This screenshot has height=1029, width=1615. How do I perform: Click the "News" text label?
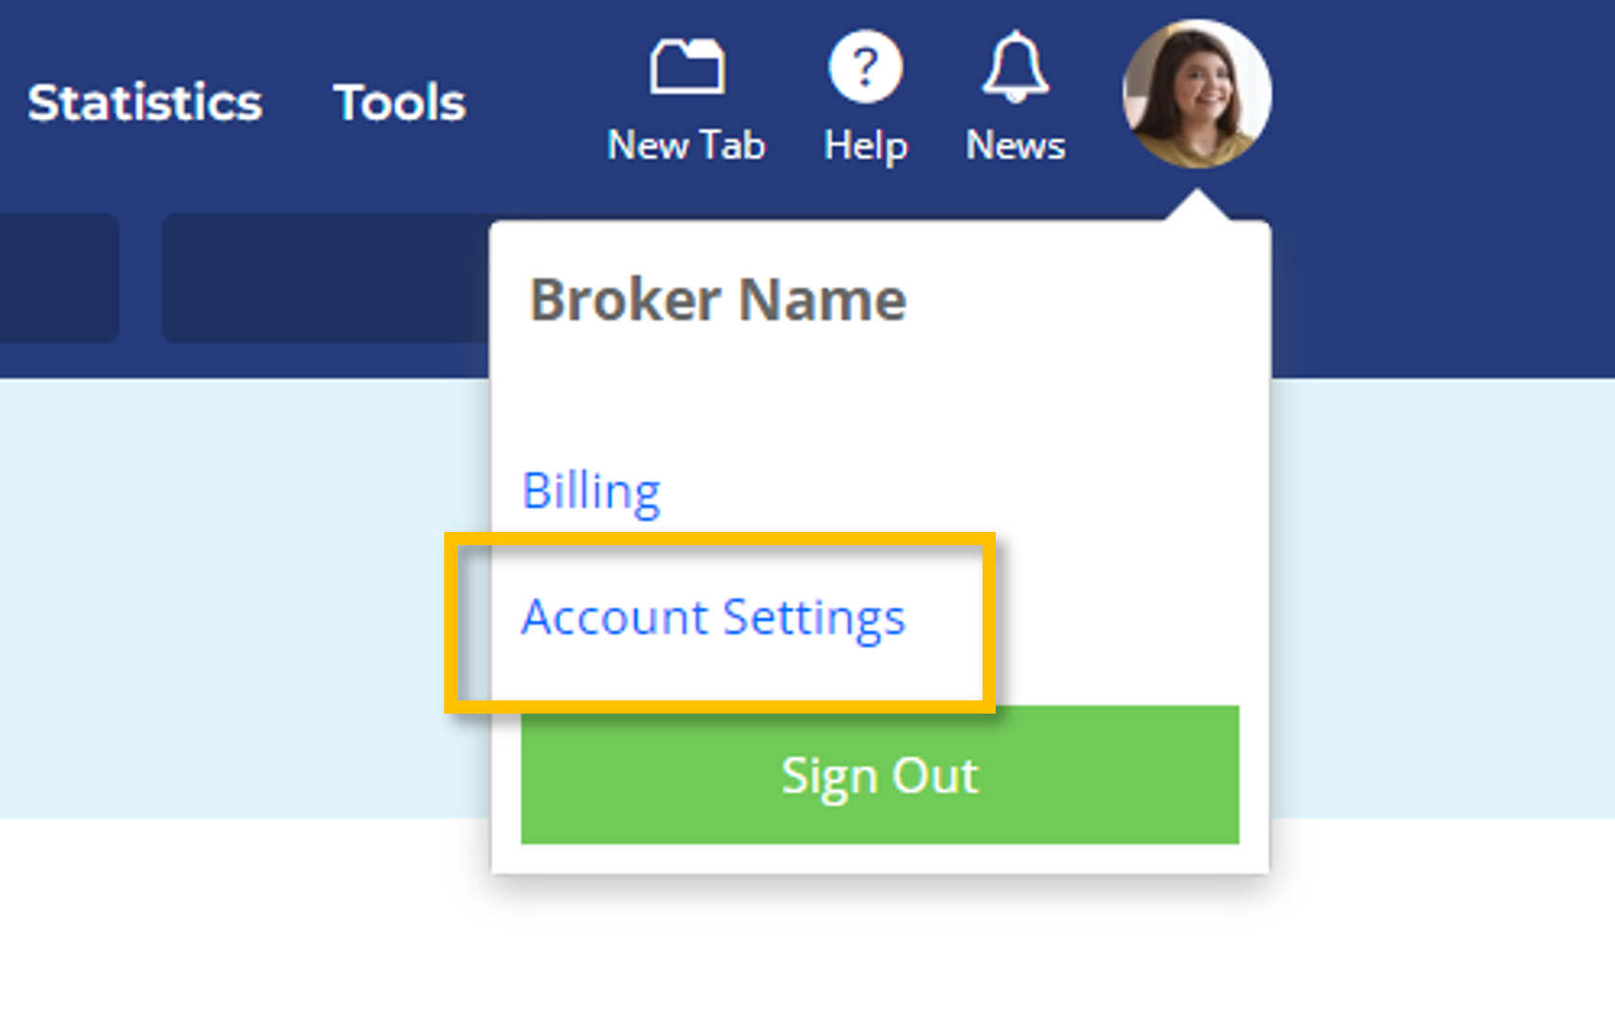click(x=1015, y=146)
